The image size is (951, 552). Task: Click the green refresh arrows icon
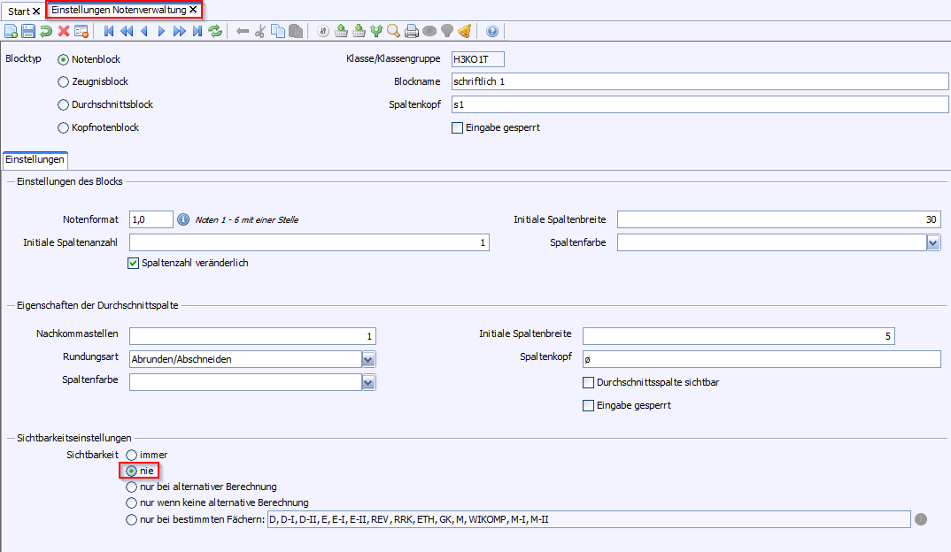215,32
